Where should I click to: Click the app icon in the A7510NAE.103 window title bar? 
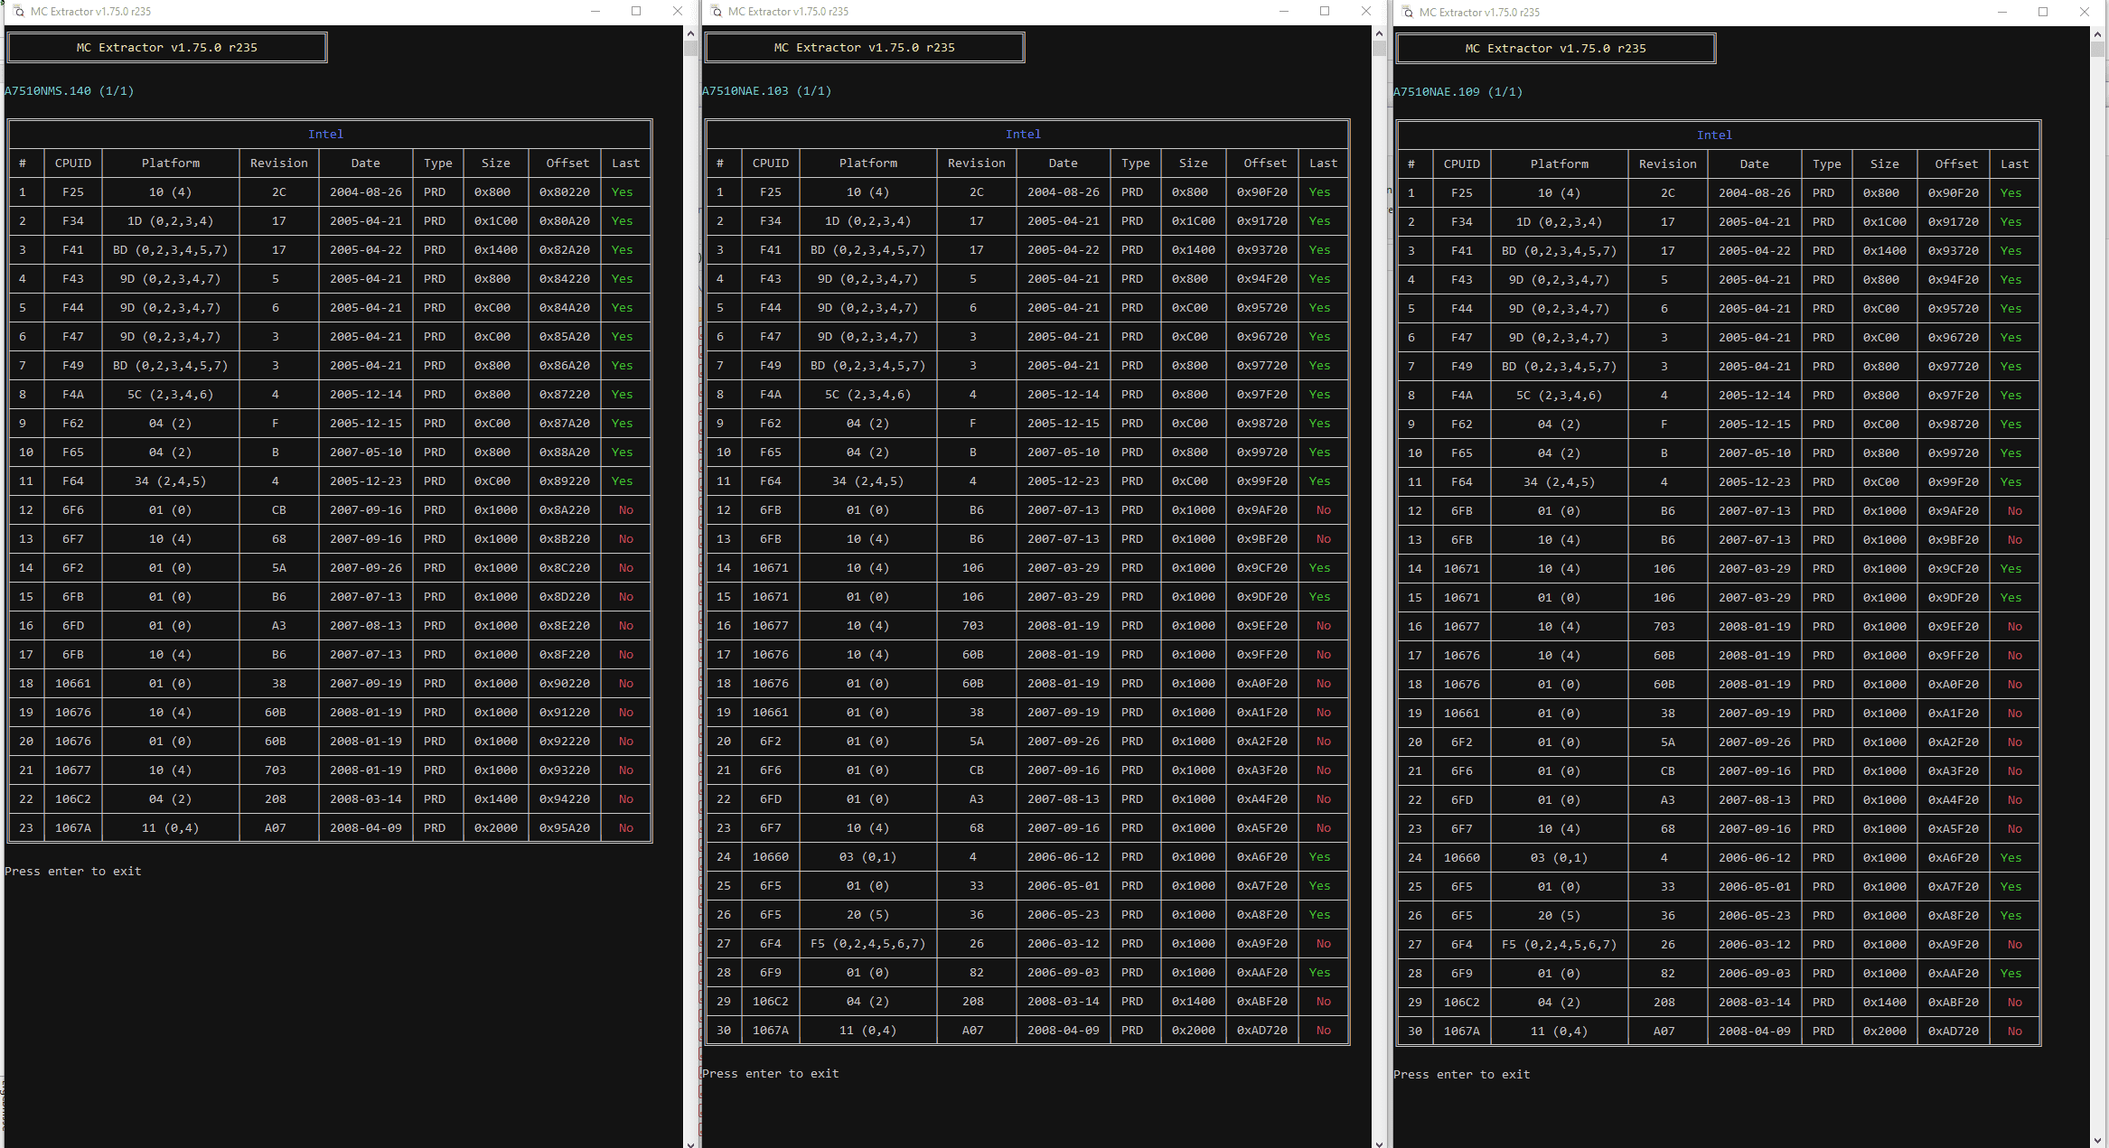pyautogui.click(x=716, y=11)
